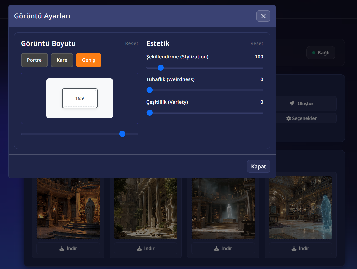Select the Kare image size option
This screenshot has width=357, height=269.
pos(62,60)
